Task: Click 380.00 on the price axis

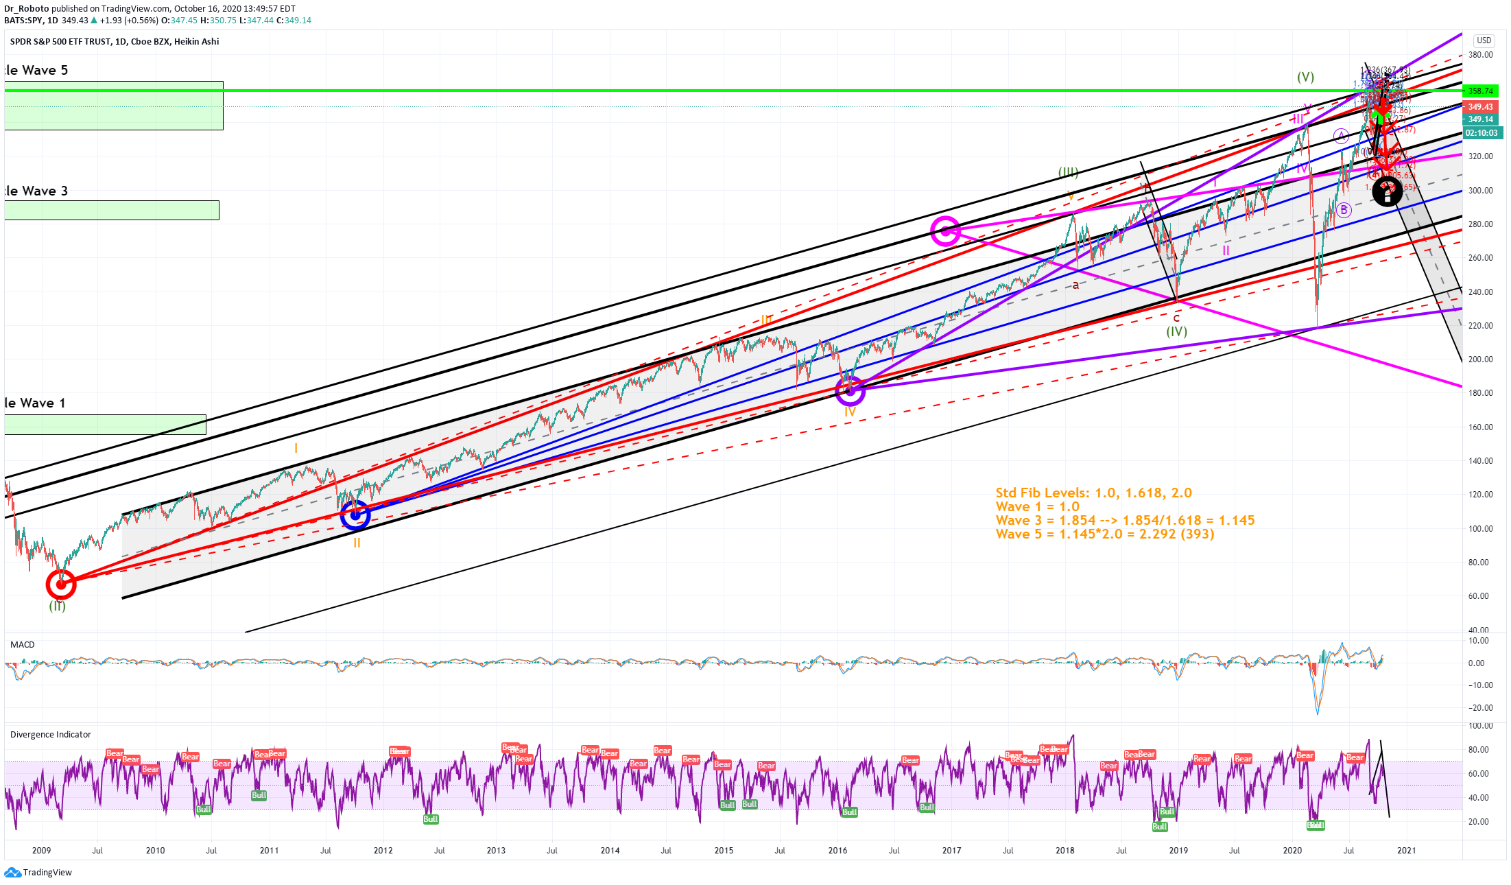Action: (1480, 55)
